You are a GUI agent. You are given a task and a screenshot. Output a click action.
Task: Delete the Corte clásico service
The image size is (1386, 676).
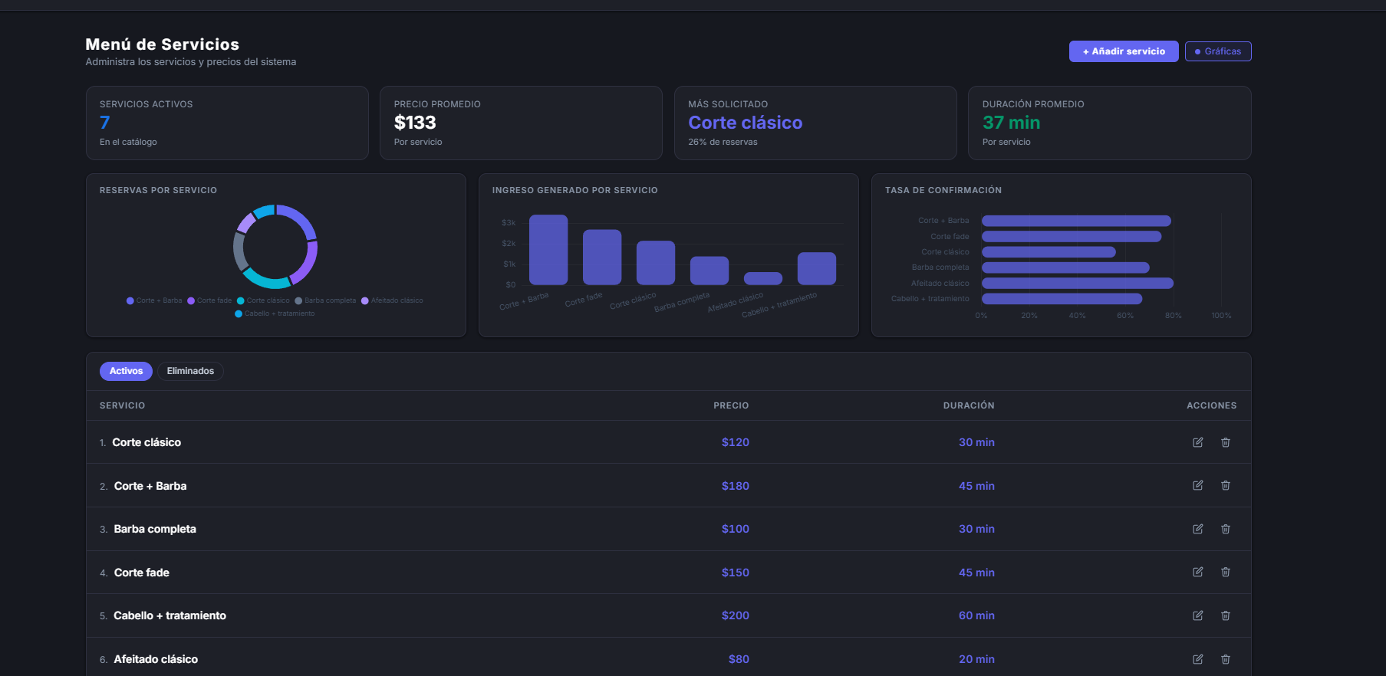pos(1226,442)
